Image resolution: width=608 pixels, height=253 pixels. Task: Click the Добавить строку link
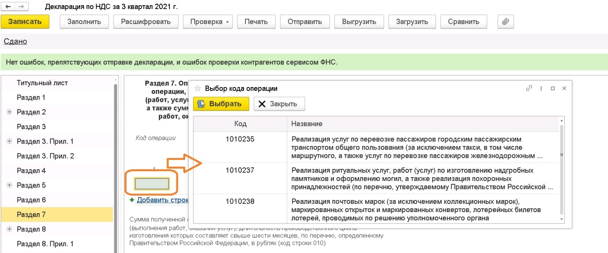coord(163,200)
